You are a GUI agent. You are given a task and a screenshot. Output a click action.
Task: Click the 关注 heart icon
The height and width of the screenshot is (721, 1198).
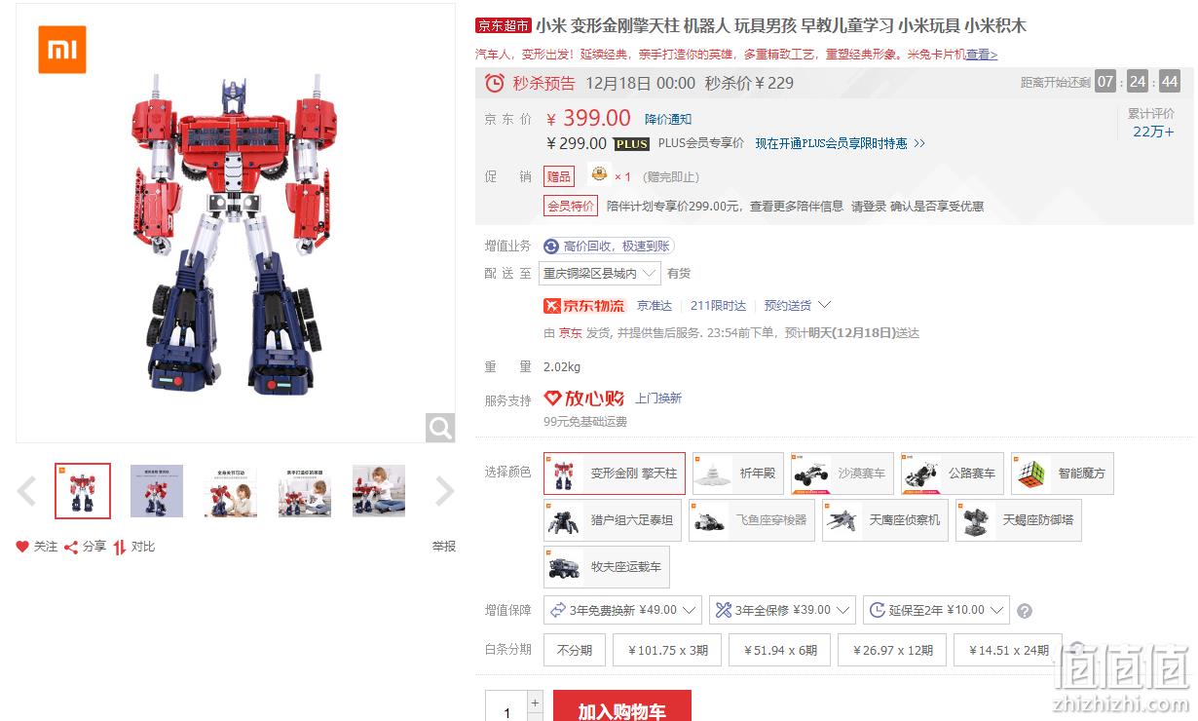pos(22,548)
